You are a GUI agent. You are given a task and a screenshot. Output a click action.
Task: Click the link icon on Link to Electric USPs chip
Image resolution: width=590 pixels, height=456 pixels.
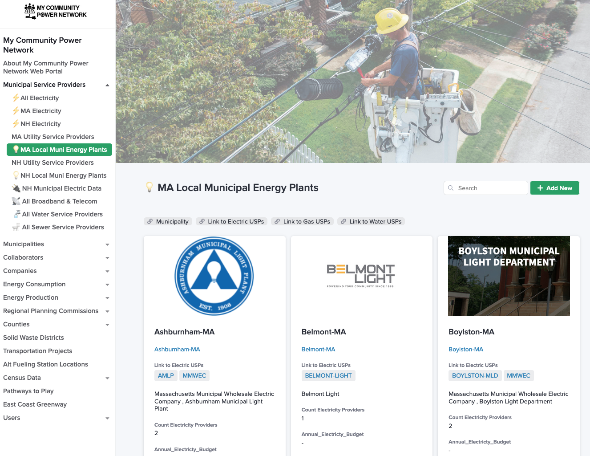pyautogui.click(x=202, y=221)
